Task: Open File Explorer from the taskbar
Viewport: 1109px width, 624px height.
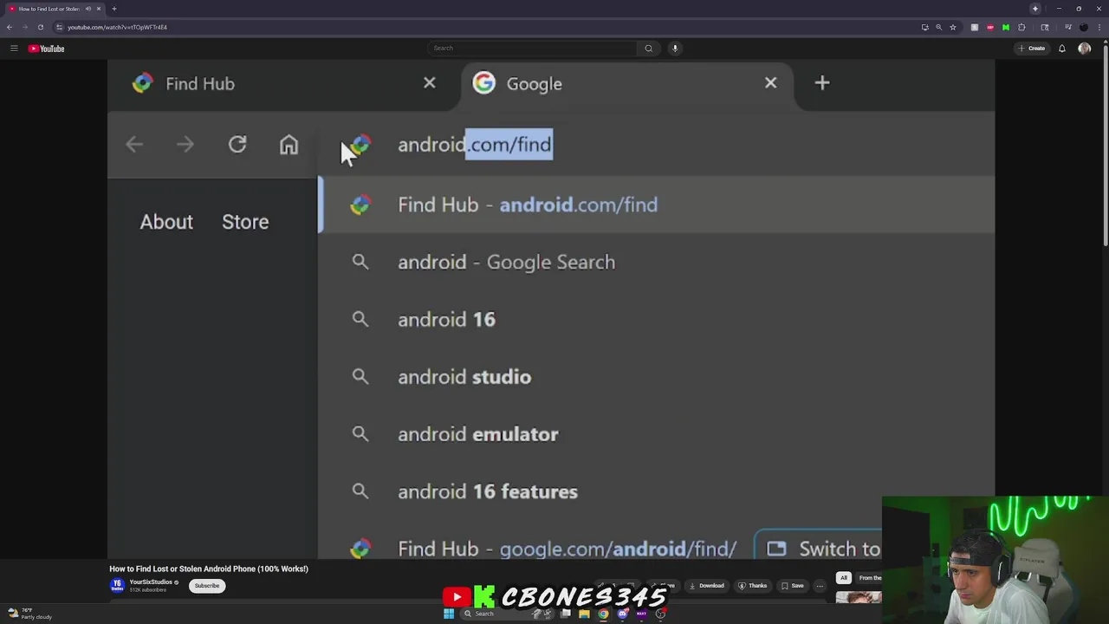Action: 584,614
